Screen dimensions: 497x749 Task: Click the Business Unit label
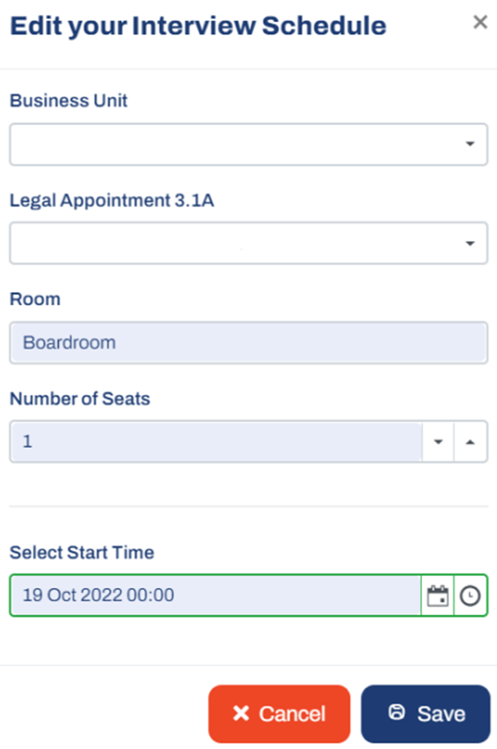tap(68, 101)
